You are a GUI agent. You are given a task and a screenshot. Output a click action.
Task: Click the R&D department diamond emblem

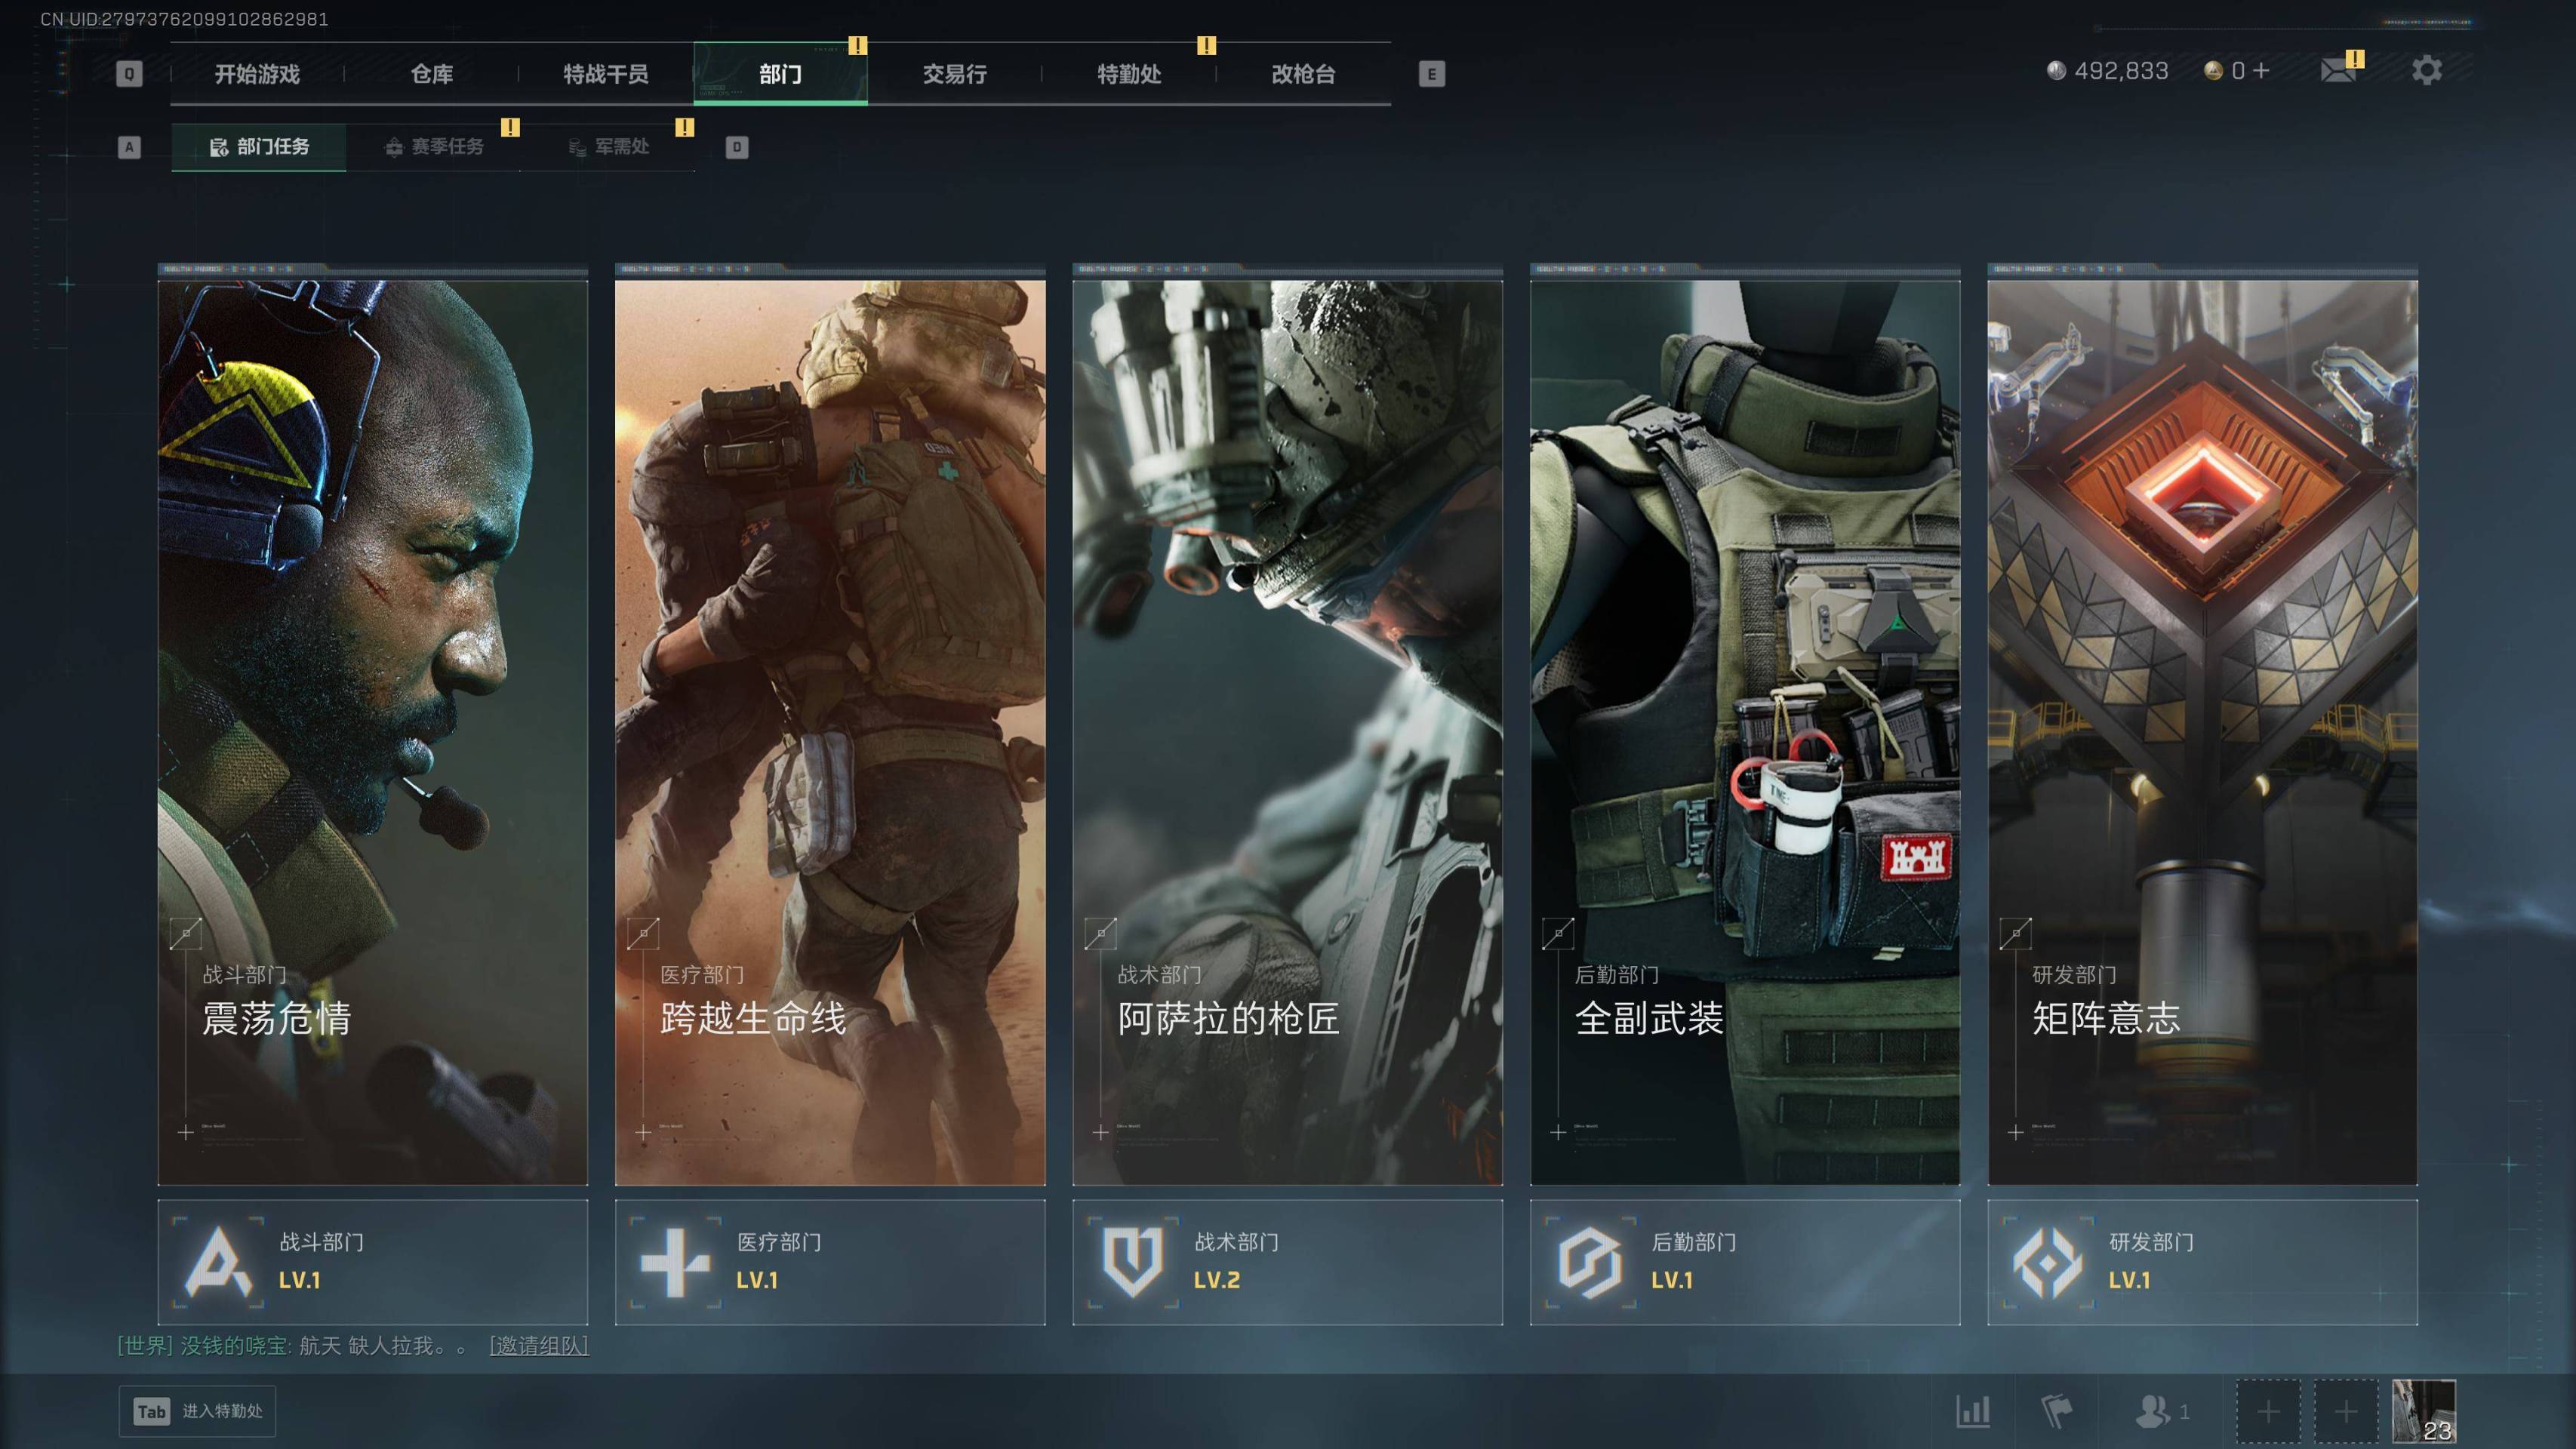pos(2047,1262)
